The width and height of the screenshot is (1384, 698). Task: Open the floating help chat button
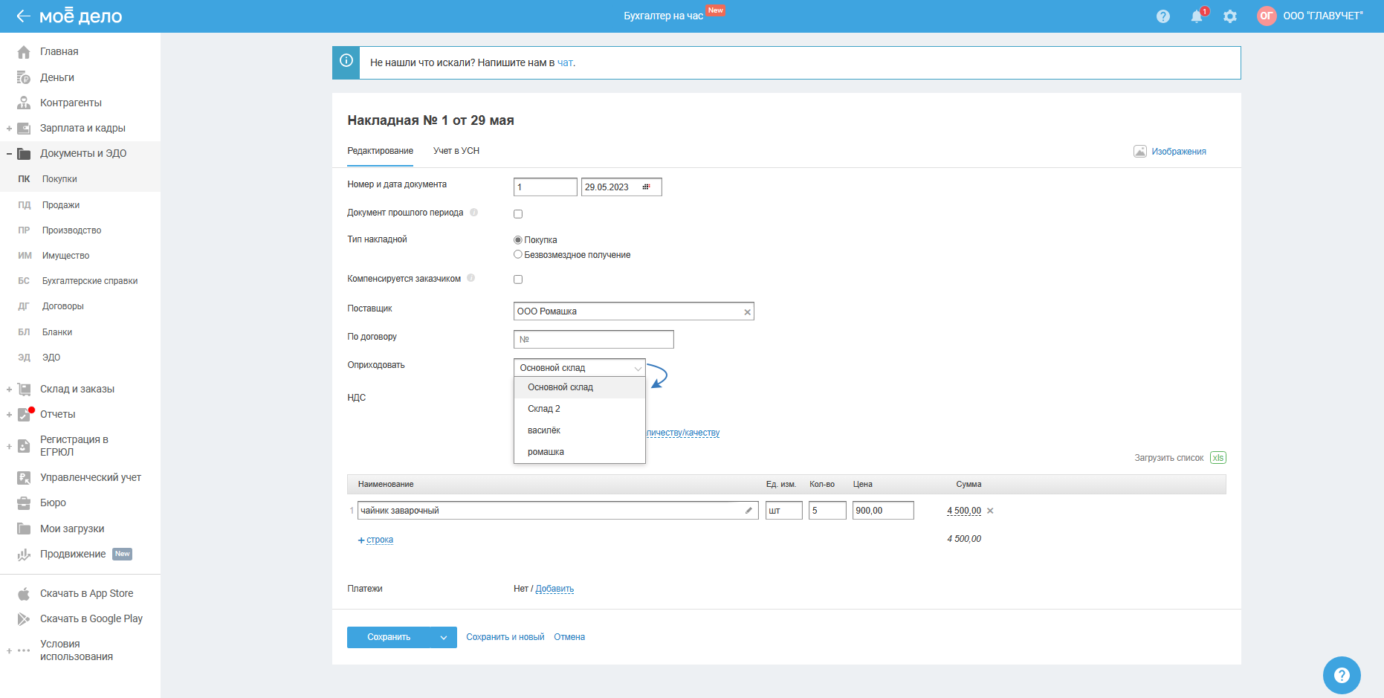click(1342, 675)
